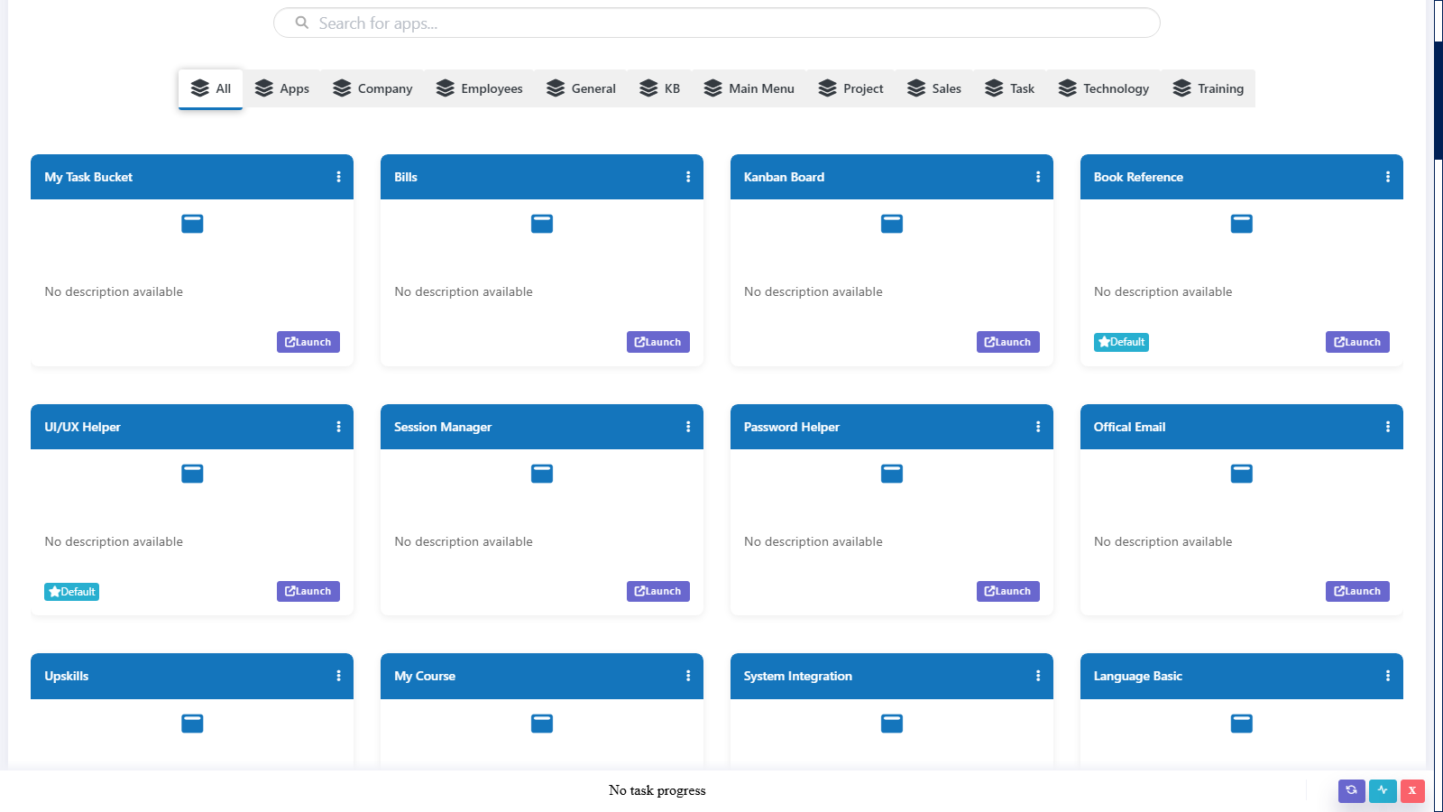The width and height of the screenshot is (1443, 812).
Task: Open the Task tab
Action: coord(1010,88)
